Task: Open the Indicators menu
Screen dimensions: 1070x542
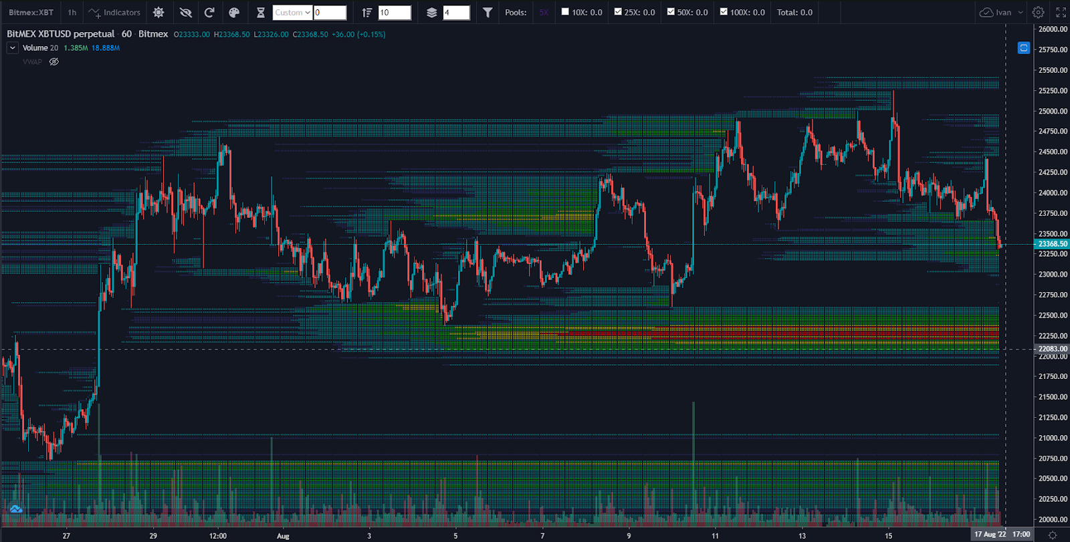Action: pos(114,13)
